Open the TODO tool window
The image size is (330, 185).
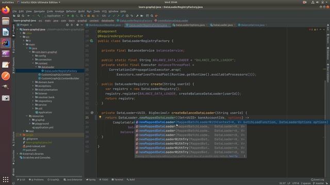pyautogui.click(x=104, y=179)
